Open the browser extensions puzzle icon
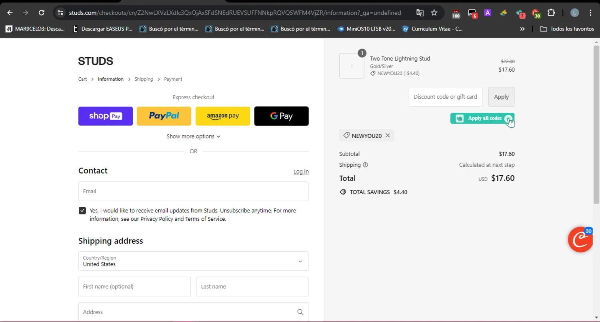The width and height of the screenshot is (600, 322). click(x=551, y=13)
